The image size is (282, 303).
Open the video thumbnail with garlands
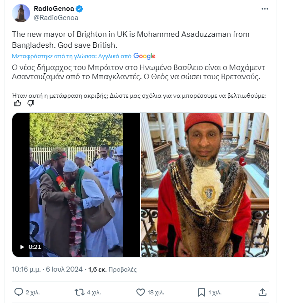[76, 185]
